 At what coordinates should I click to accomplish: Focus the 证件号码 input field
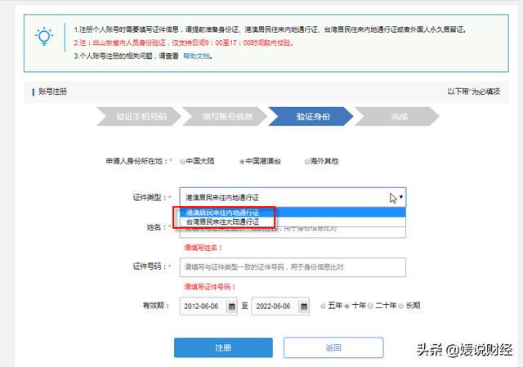tap(293, 267)
